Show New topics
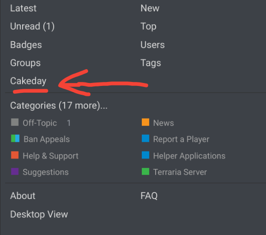The width and height of the screenshot is (266, 235). click(150, 8)
